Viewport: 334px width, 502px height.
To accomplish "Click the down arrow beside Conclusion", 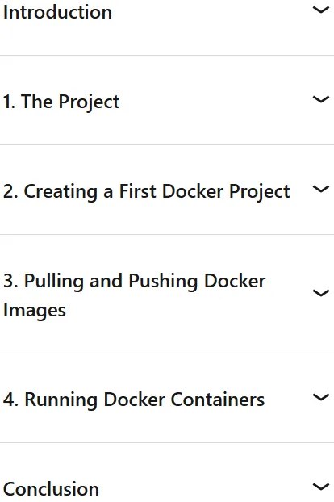I will pos(320,487).
